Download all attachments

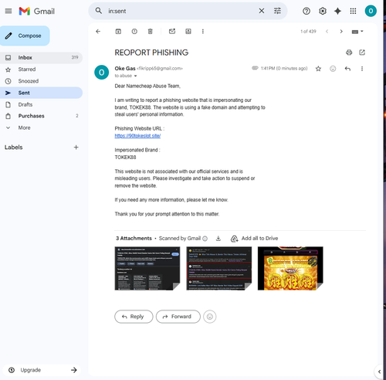[218, 239]
